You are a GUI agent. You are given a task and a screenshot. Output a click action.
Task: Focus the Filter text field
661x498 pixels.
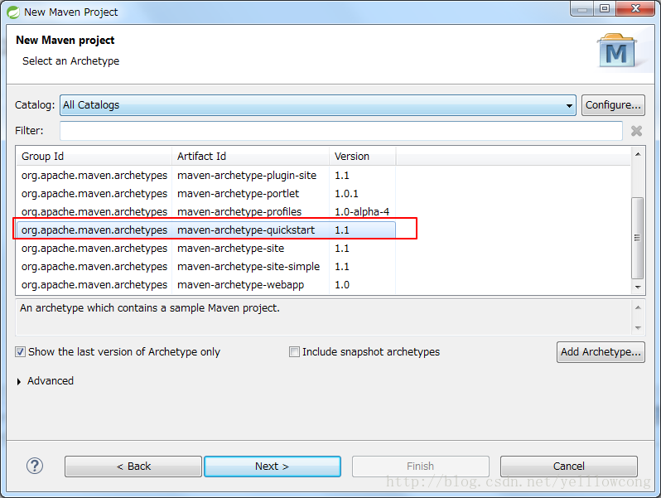(341, 131)
